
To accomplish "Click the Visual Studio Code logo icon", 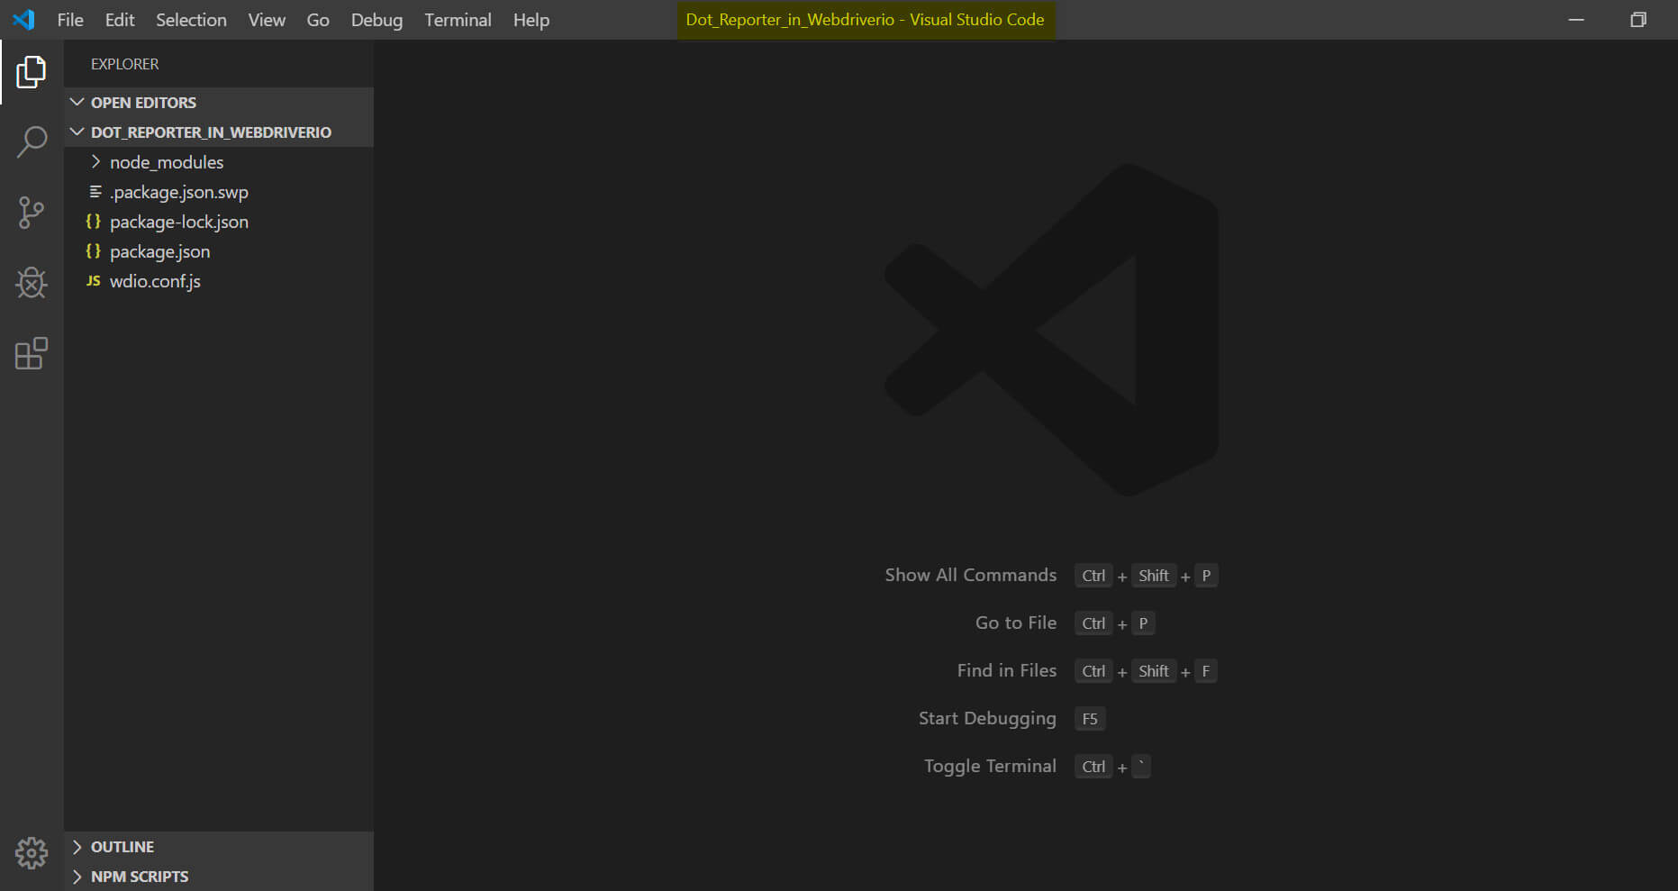I will click(x=23, y=19).
